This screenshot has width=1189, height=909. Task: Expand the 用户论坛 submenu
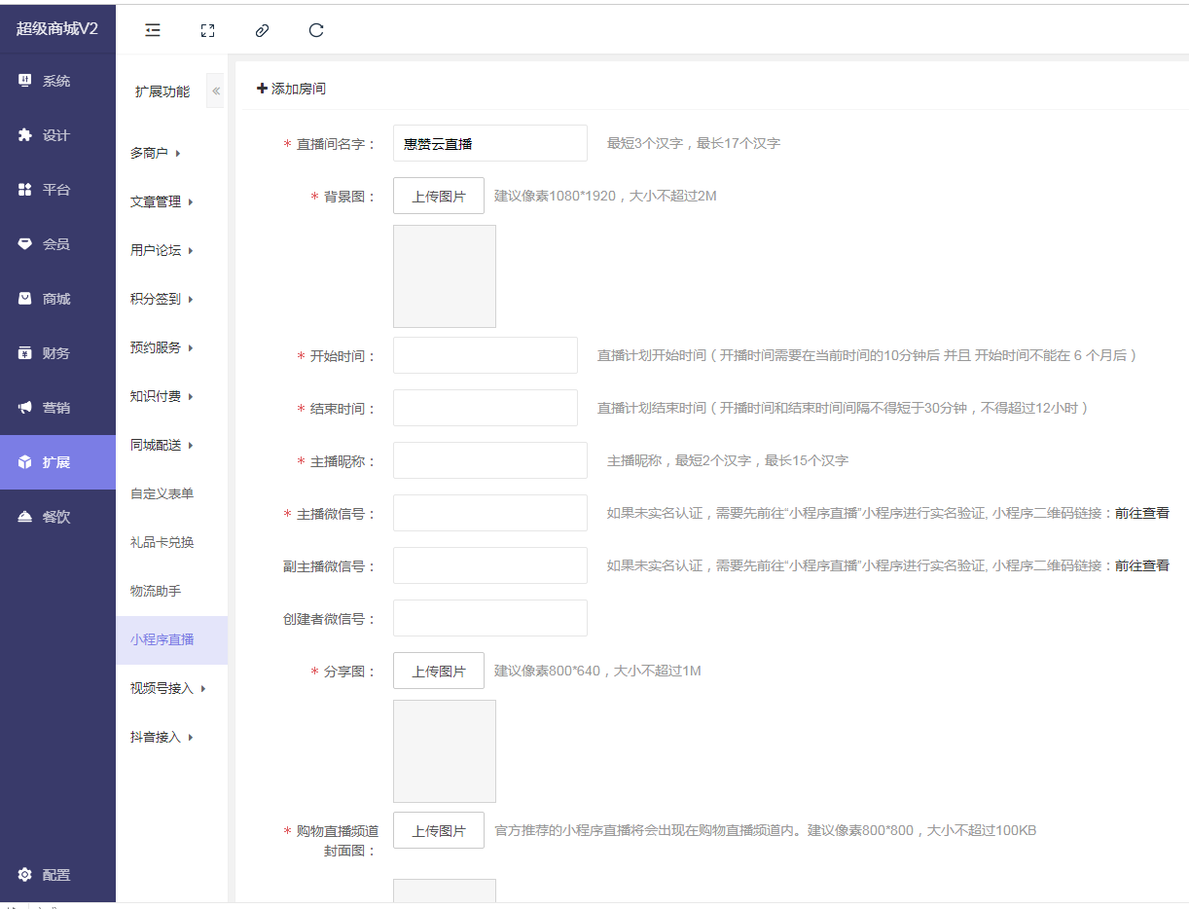click(x=162, y=250)
